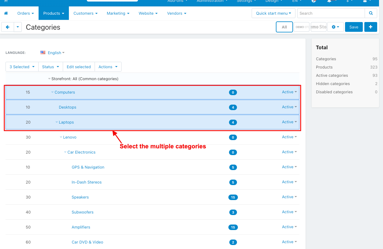Open the GPS & Navigation category link
This screenshot has height=249, width=383.
pyautogui.click(x=88, y=167)
